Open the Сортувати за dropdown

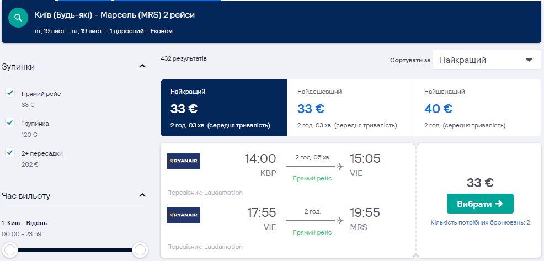click(487, 60)
